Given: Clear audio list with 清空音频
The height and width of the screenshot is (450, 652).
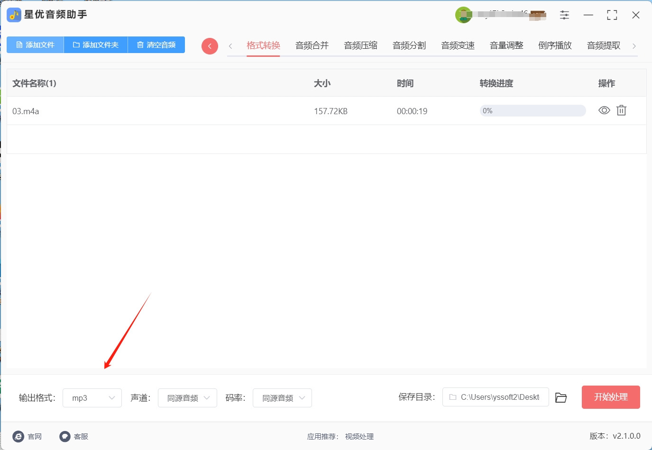Looking at the screenshot, I should pyautogui.click(x=156, y=45).
